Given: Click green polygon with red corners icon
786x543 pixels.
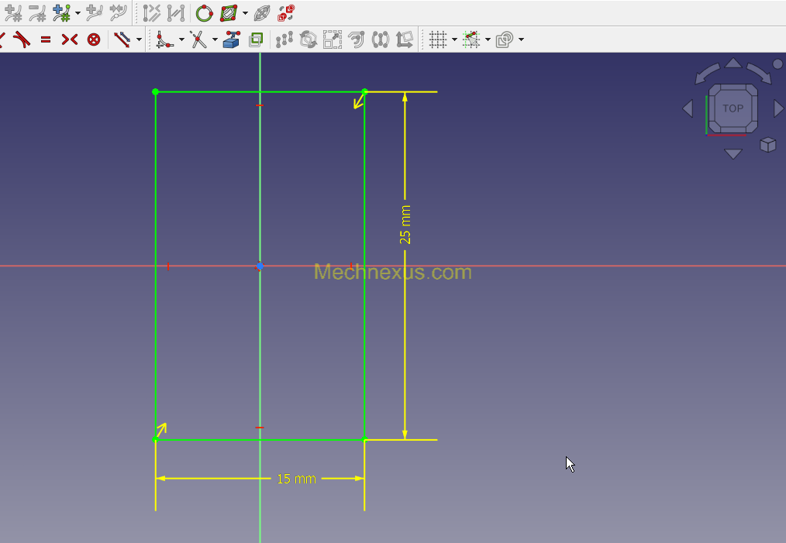Looking at the screenshot, I should click(x=229, y=13).
